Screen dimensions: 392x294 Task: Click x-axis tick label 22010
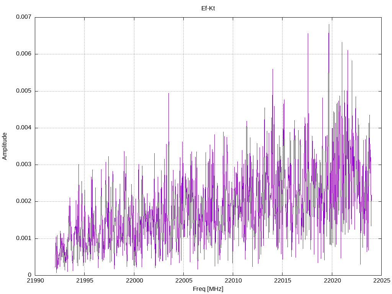point(233,281)
